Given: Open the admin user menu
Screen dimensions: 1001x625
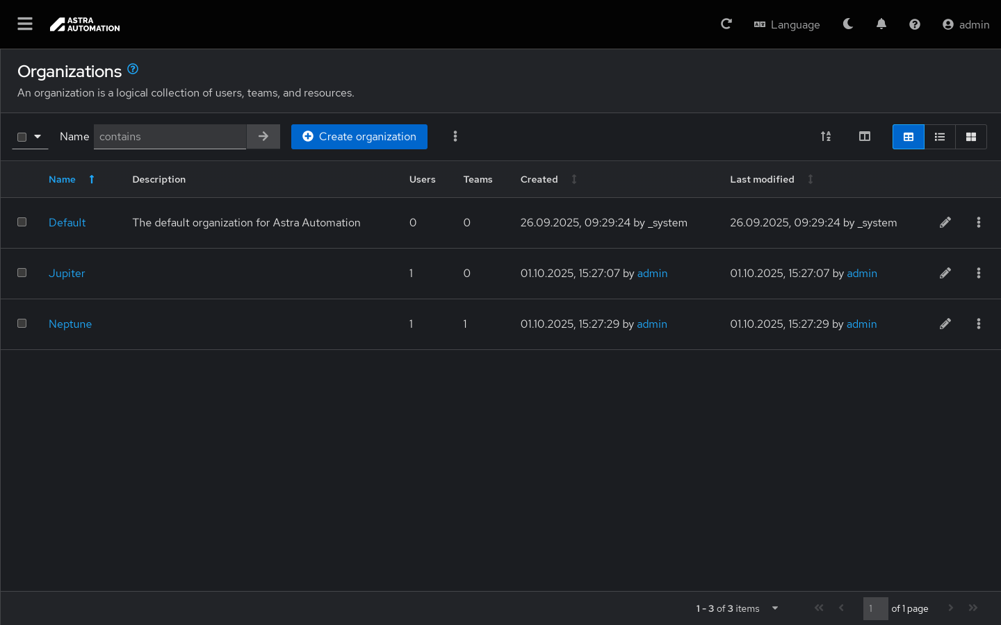Looking at the screenshot, I should point(966,24).
